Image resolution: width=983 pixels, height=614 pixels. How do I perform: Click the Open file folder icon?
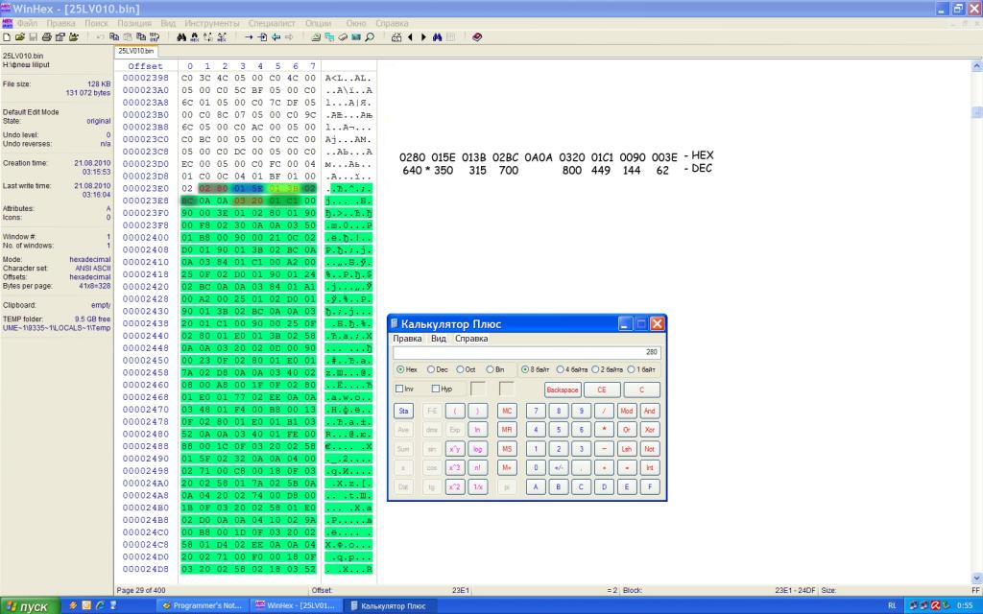pos(19,37)
